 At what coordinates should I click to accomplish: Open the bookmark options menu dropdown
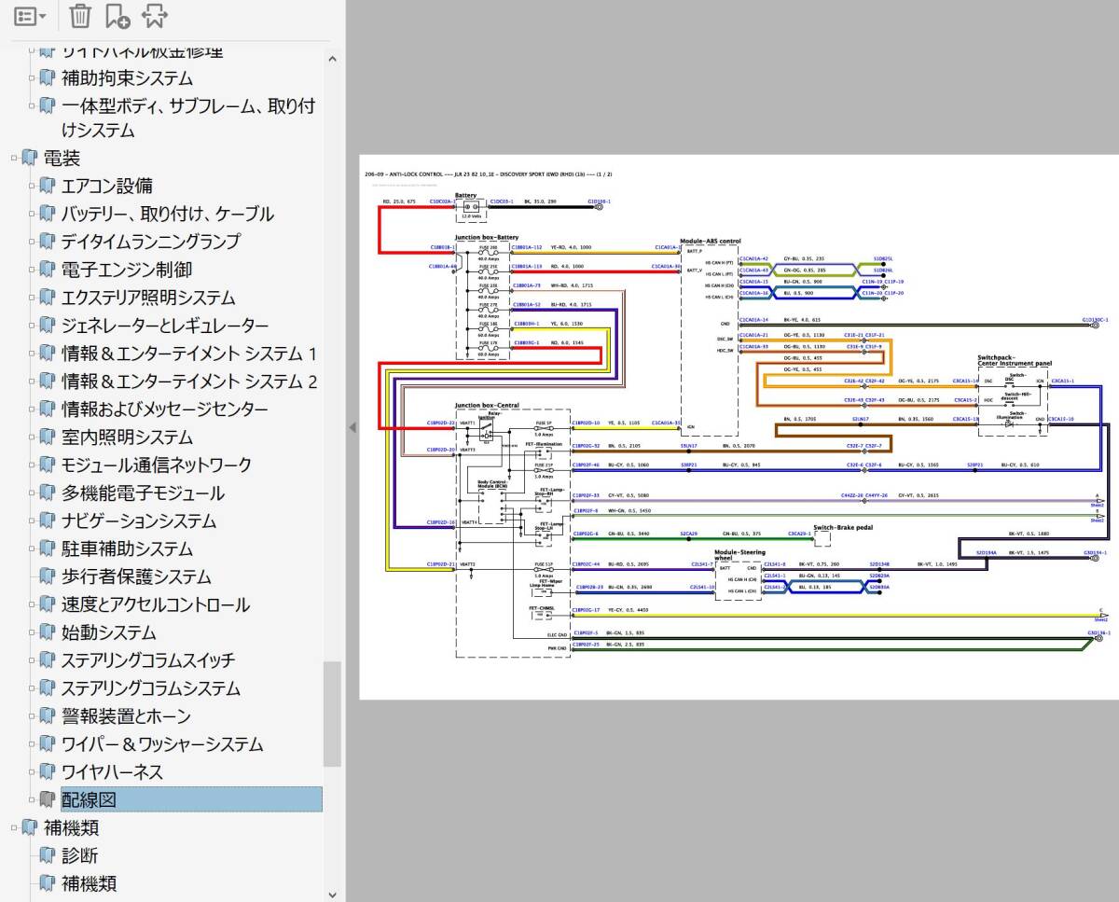(31, 16)
